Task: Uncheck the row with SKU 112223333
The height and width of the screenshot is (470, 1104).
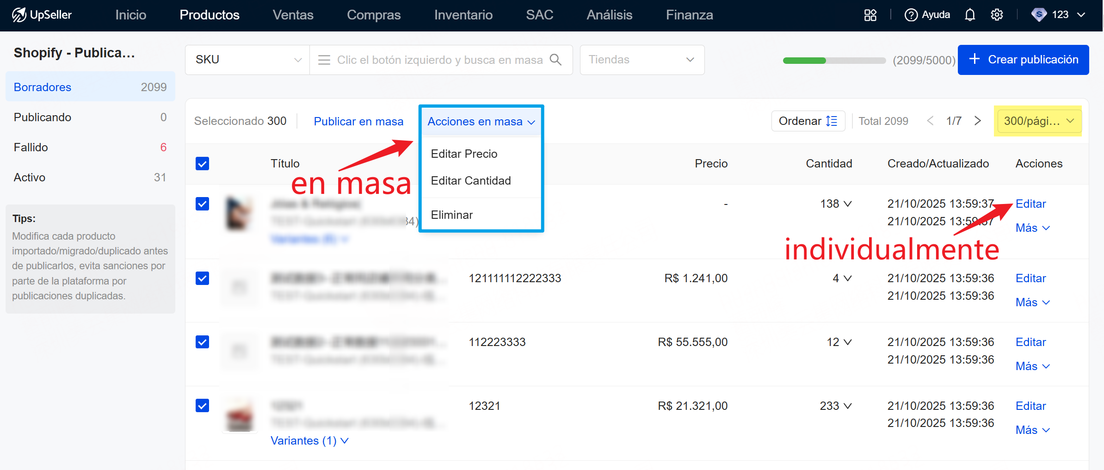Action: [x=202, y=342]
